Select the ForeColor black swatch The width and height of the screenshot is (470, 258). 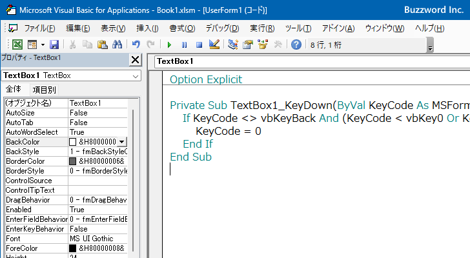pyautogui.click(x=73, y=248)
